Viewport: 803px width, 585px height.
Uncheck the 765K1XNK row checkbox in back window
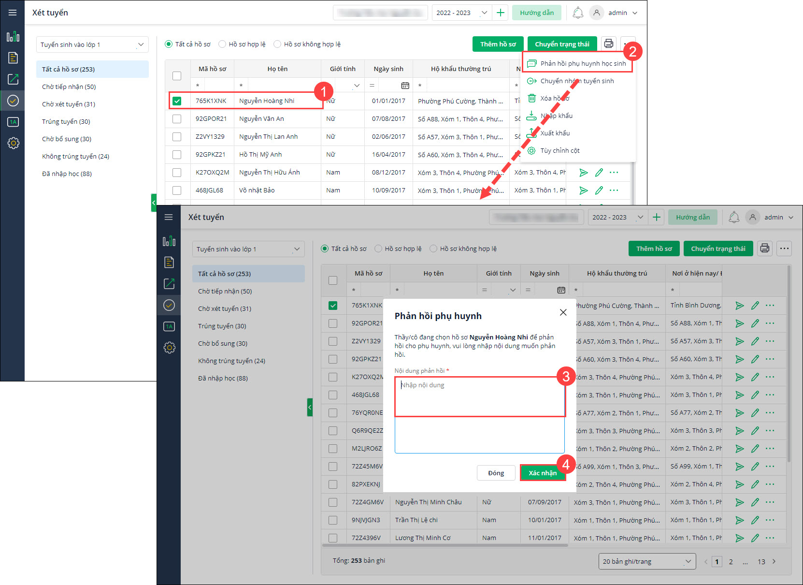coord(177,101)
